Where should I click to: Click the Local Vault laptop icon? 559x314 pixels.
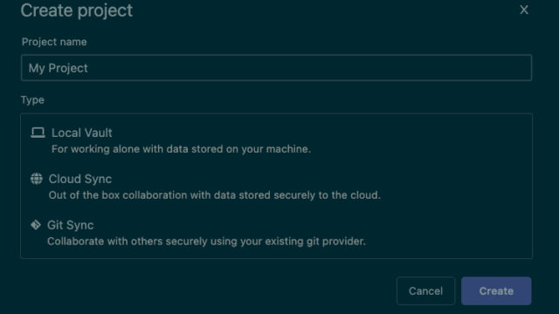(x=38, y=133)
